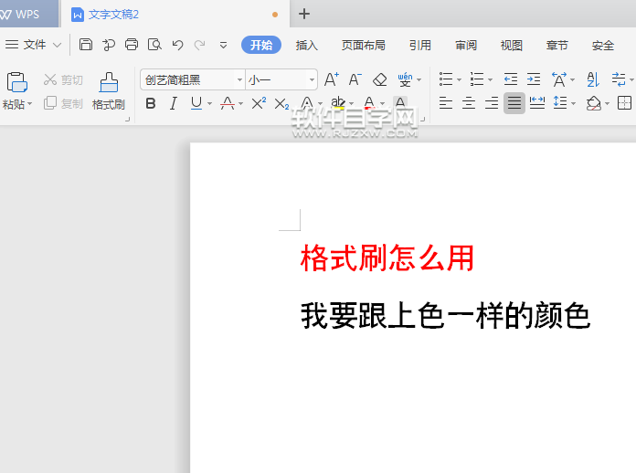This screenshot has width=636, height=473.
Task: Apply superscript with the X² icon
Action: (259, 103)
